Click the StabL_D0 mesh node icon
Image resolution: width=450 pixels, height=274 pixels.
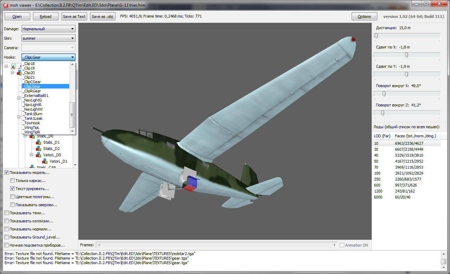[x=32, y=136]
